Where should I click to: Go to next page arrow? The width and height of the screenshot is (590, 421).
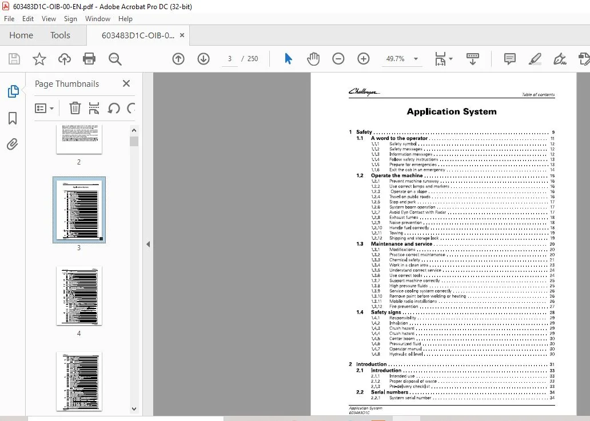(204, 59)
